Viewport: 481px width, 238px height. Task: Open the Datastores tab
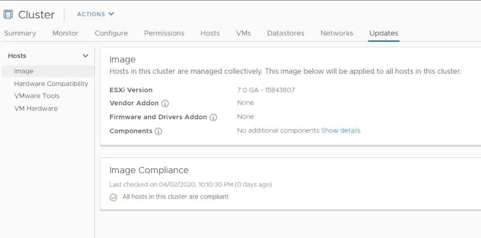[x=286, y=33]
